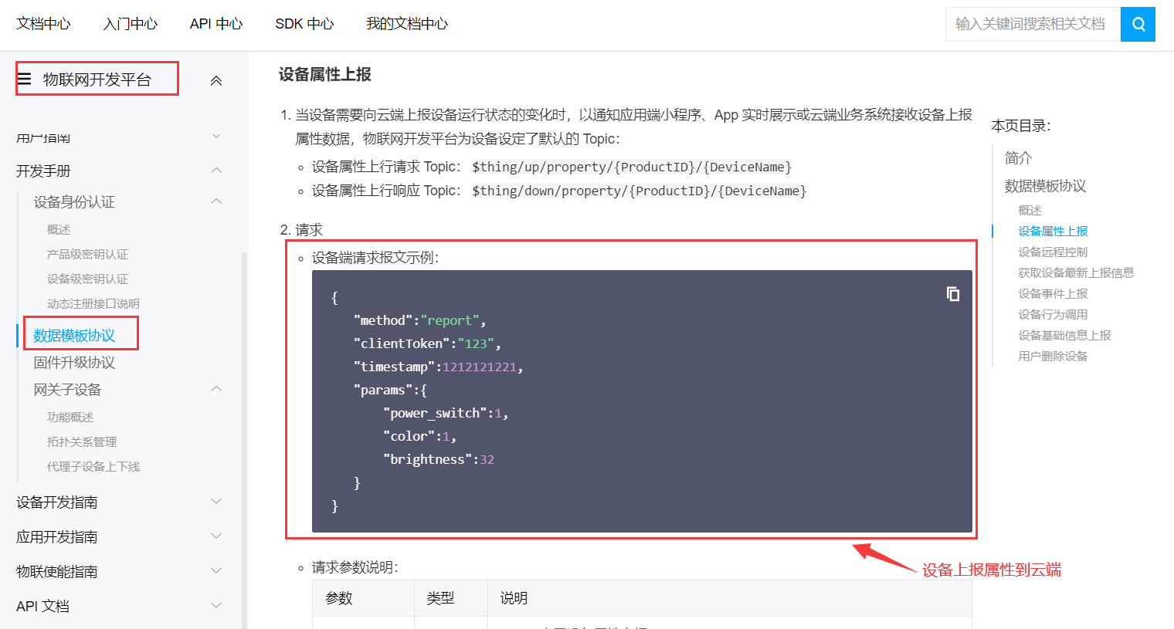Copy the code block with copy icon
Image resolution: width=1174 pixels, height=629 pixels.
(x=953, y=293)
